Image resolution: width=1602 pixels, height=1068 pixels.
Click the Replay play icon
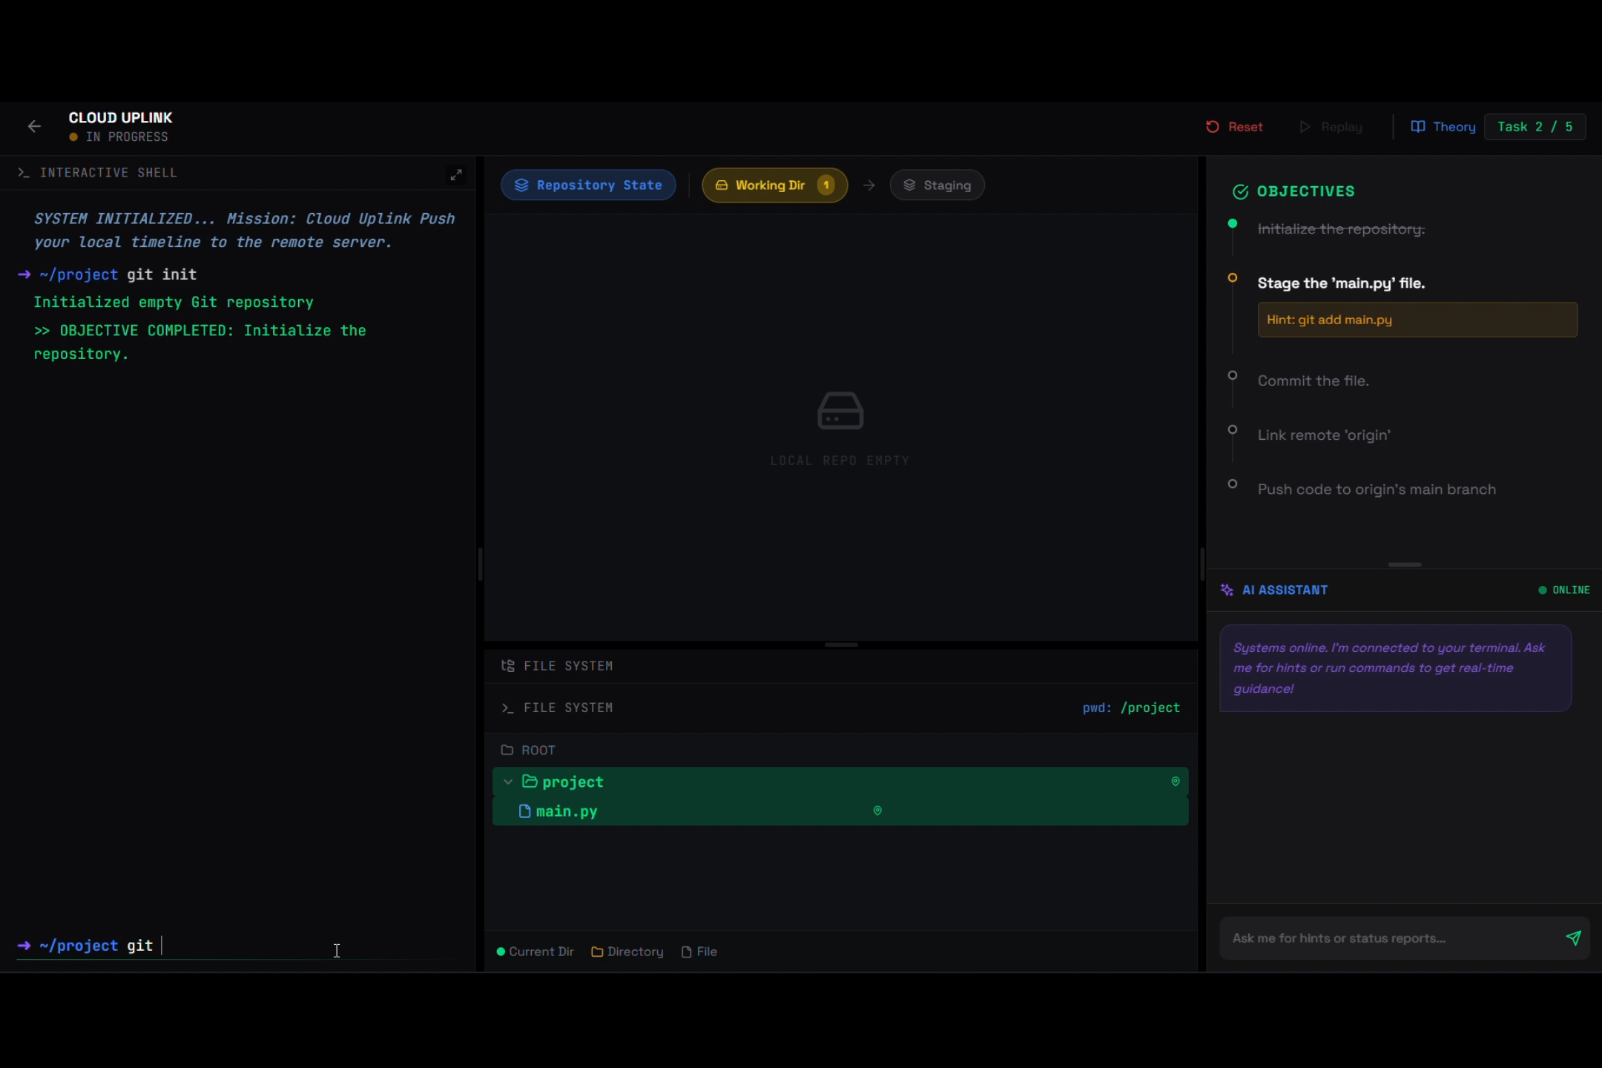click(1305, 127)
